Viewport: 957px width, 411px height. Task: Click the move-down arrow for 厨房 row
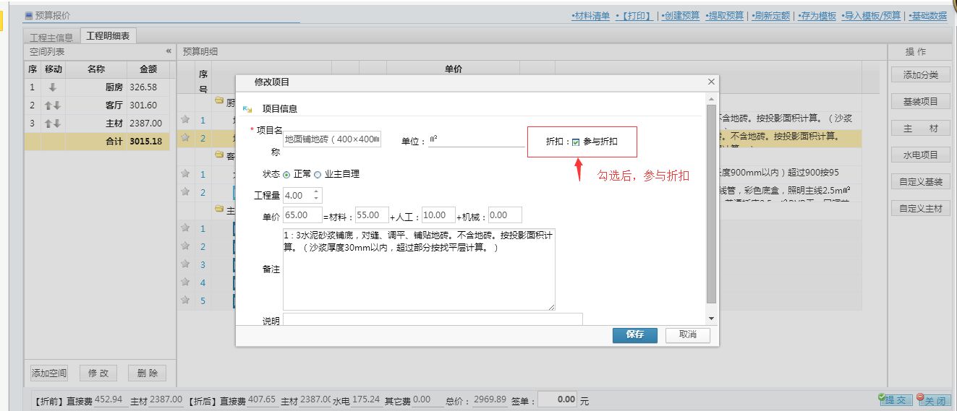53,87
